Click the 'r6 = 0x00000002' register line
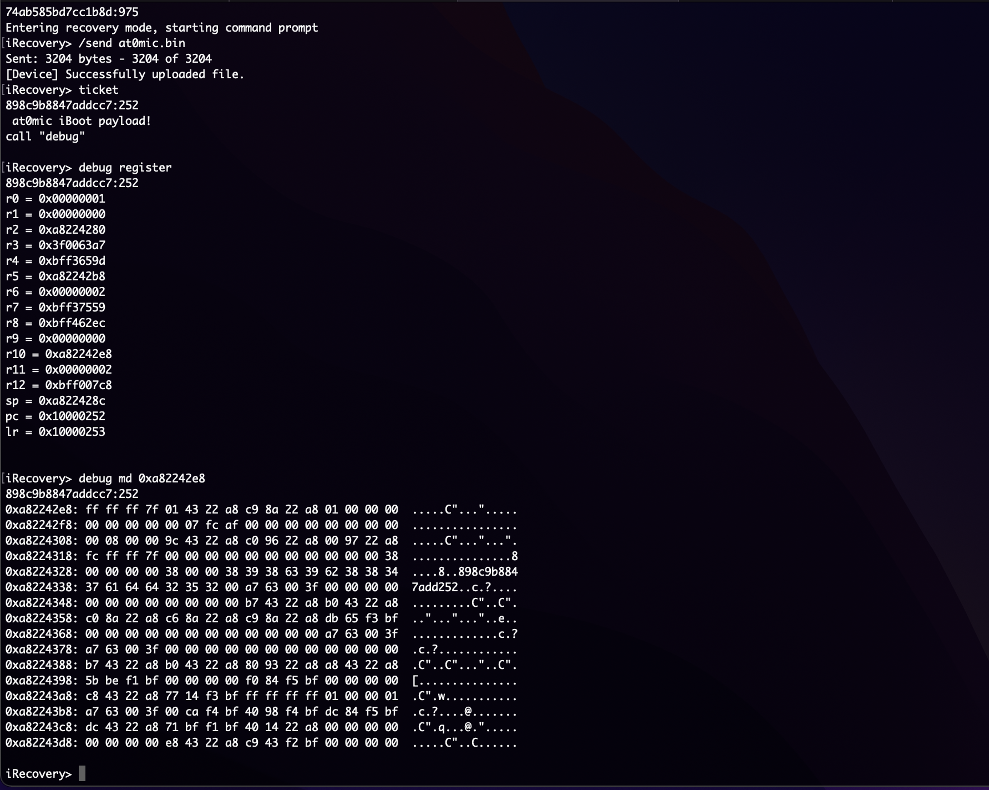 click(55, 292)
